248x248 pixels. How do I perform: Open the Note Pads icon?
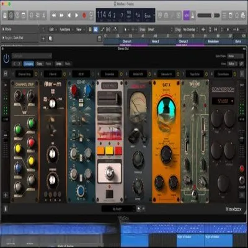pos(231,15)
